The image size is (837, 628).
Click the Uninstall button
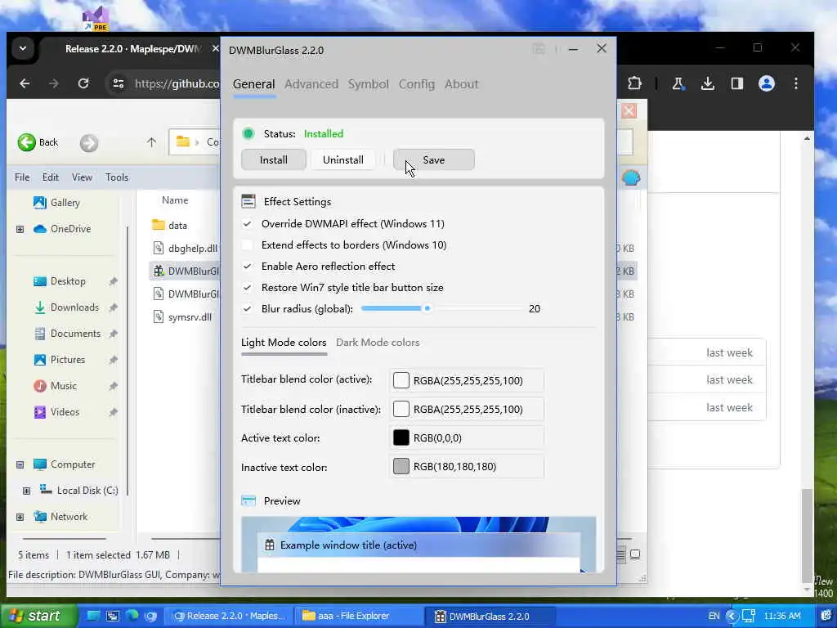[x=342, y=159]
